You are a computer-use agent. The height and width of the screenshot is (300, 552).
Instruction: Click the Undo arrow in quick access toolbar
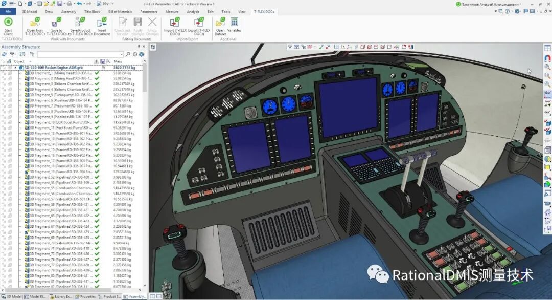[79, 4]
